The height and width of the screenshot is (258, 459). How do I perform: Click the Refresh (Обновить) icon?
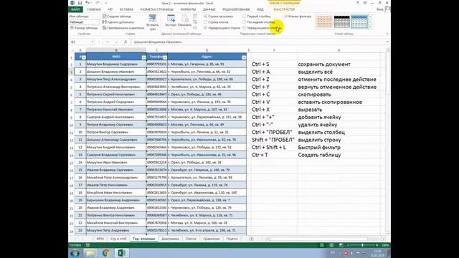point(185,19)
